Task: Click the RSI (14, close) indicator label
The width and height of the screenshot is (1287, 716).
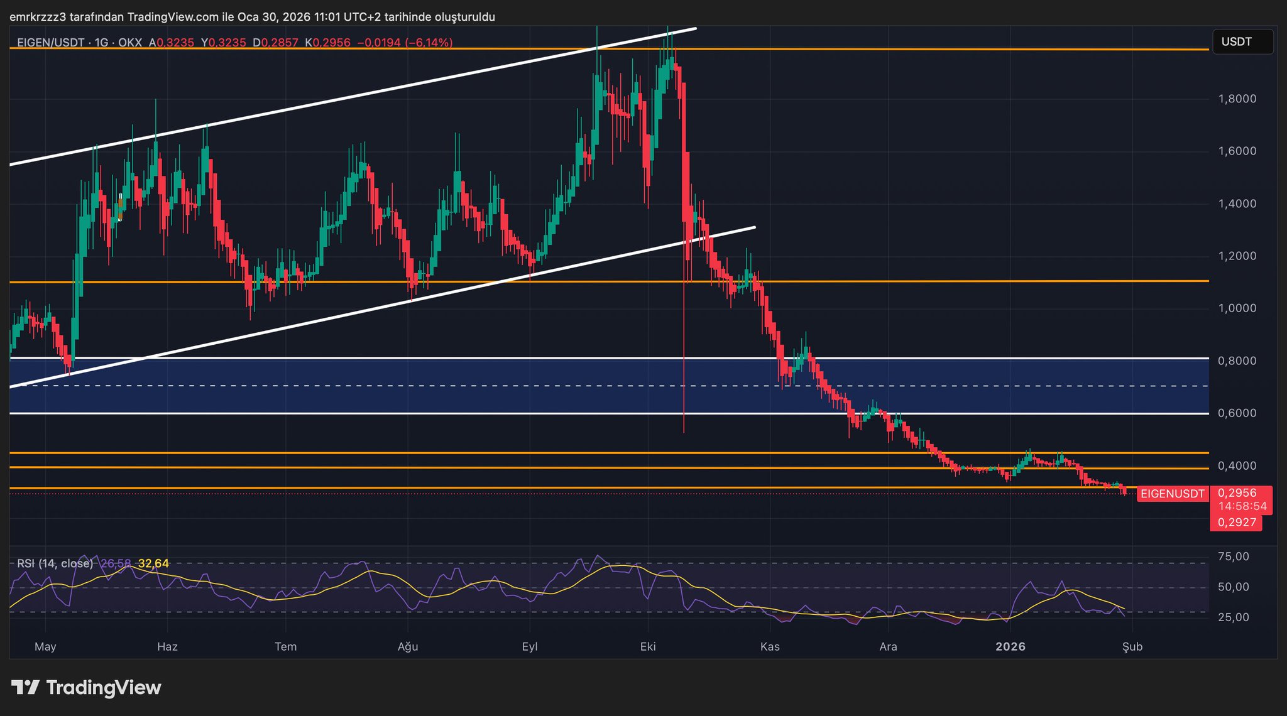Action: pyautogui.click(x=55, y=563)
